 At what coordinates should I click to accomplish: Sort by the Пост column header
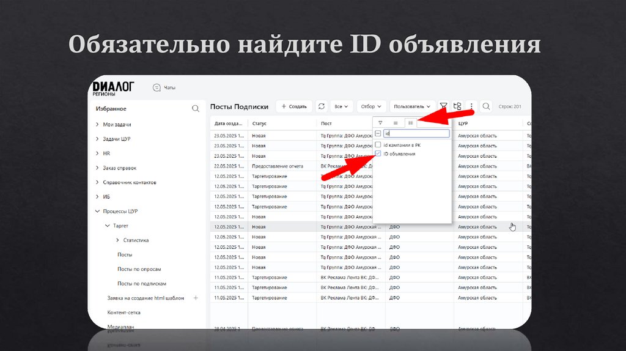tap(326, 124)
